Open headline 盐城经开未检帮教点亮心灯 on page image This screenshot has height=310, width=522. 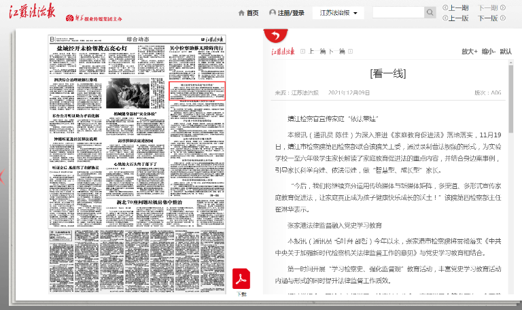tap(92, 48)
